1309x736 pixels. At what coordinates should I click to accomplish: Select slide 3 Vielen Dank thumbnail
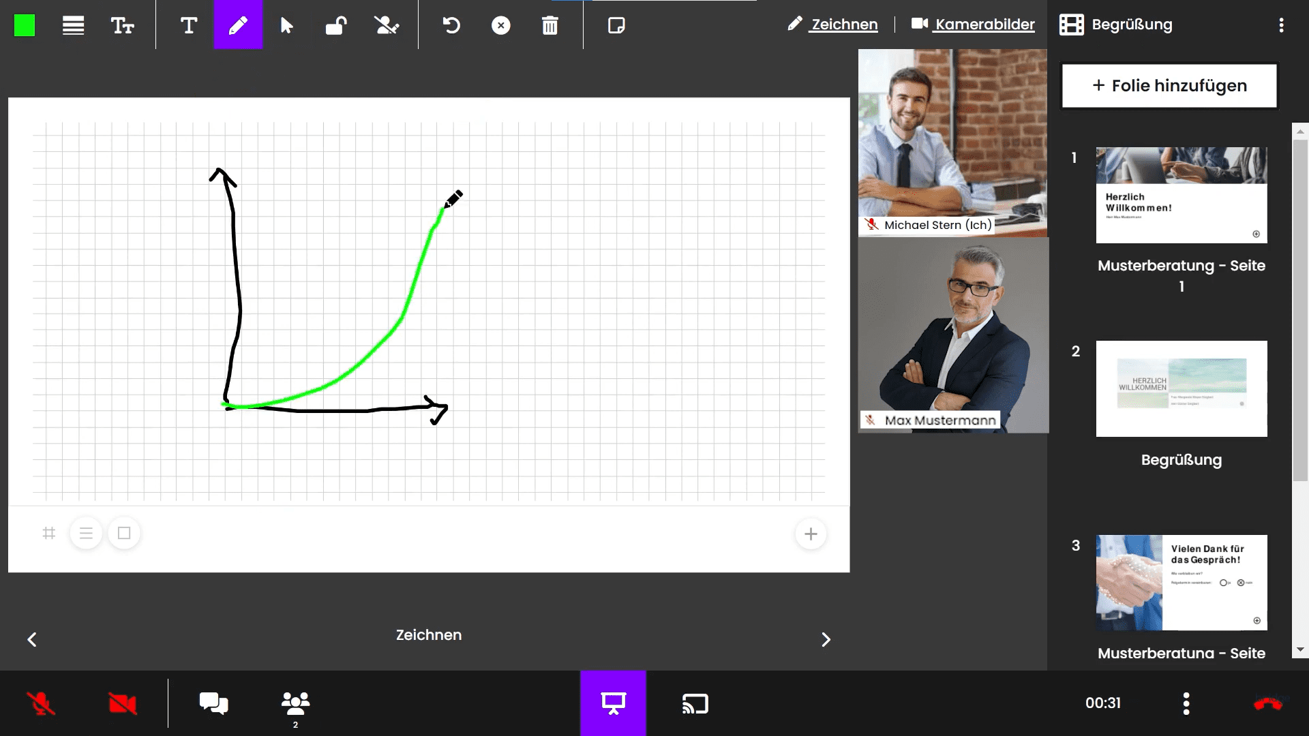pos(1182,583)
